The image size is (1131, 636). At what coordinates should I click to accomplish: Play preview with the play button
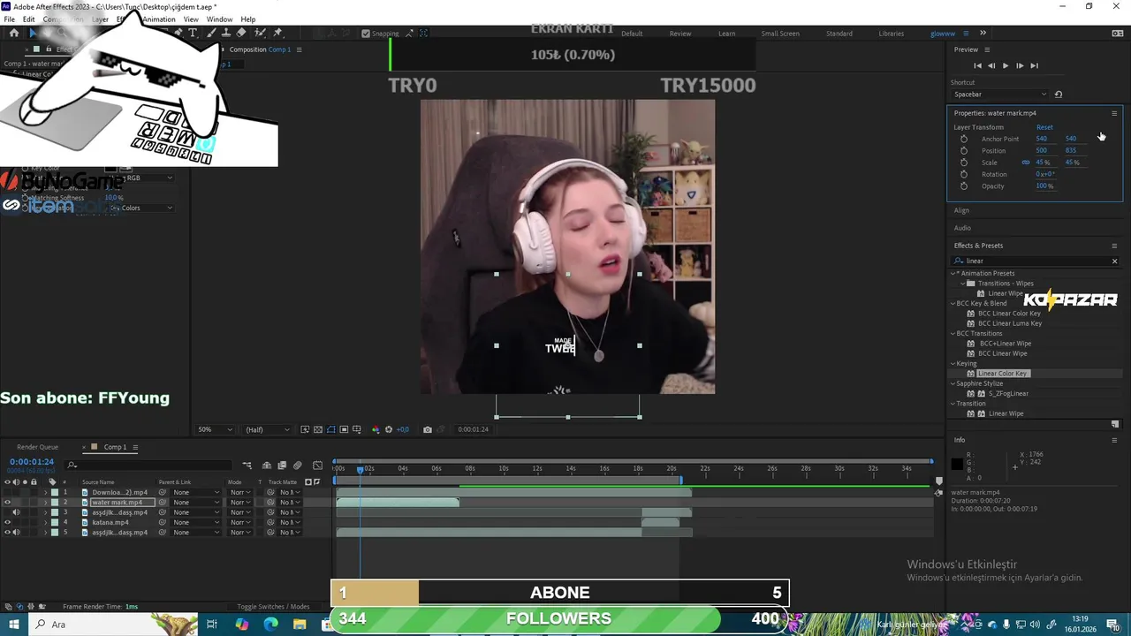coord(1006,65)
